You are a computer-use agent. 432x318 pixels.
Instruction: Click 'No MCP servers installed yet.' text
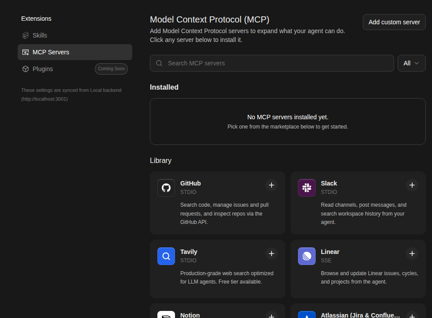pos(287,117)
